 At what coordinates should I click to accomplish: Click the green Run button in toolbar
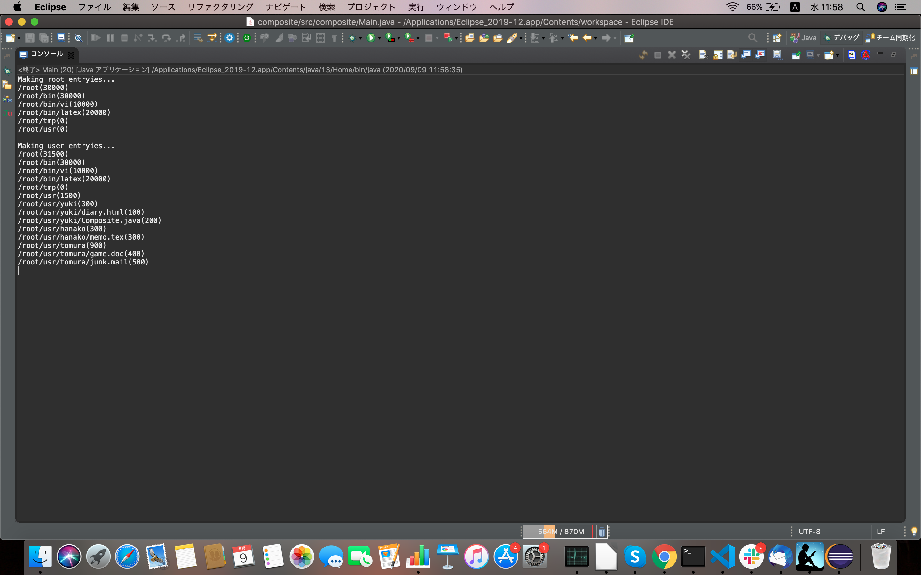[371, 38]
